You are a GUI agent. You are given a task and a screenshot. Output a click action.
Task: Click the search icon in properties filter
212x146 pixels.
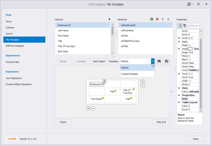point(200,25)
